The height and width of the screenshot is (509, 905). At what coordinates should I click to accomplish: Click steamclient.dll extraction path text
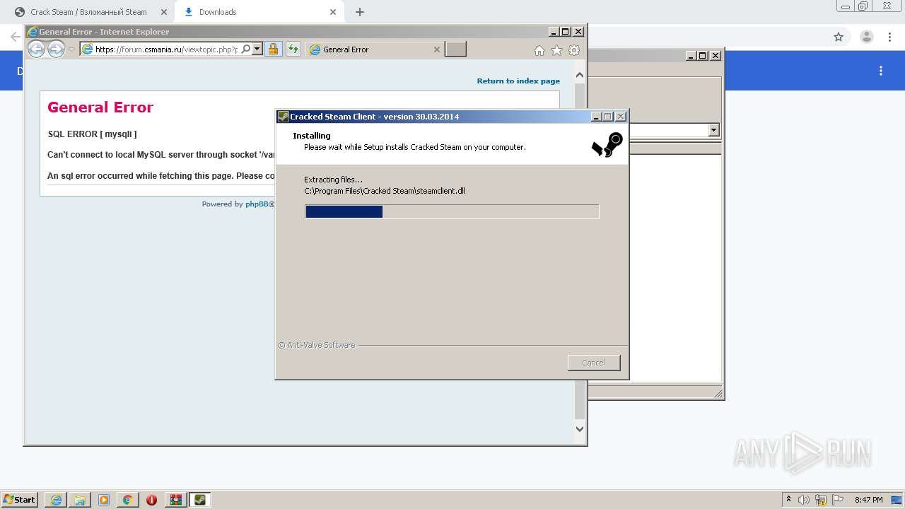385,191
